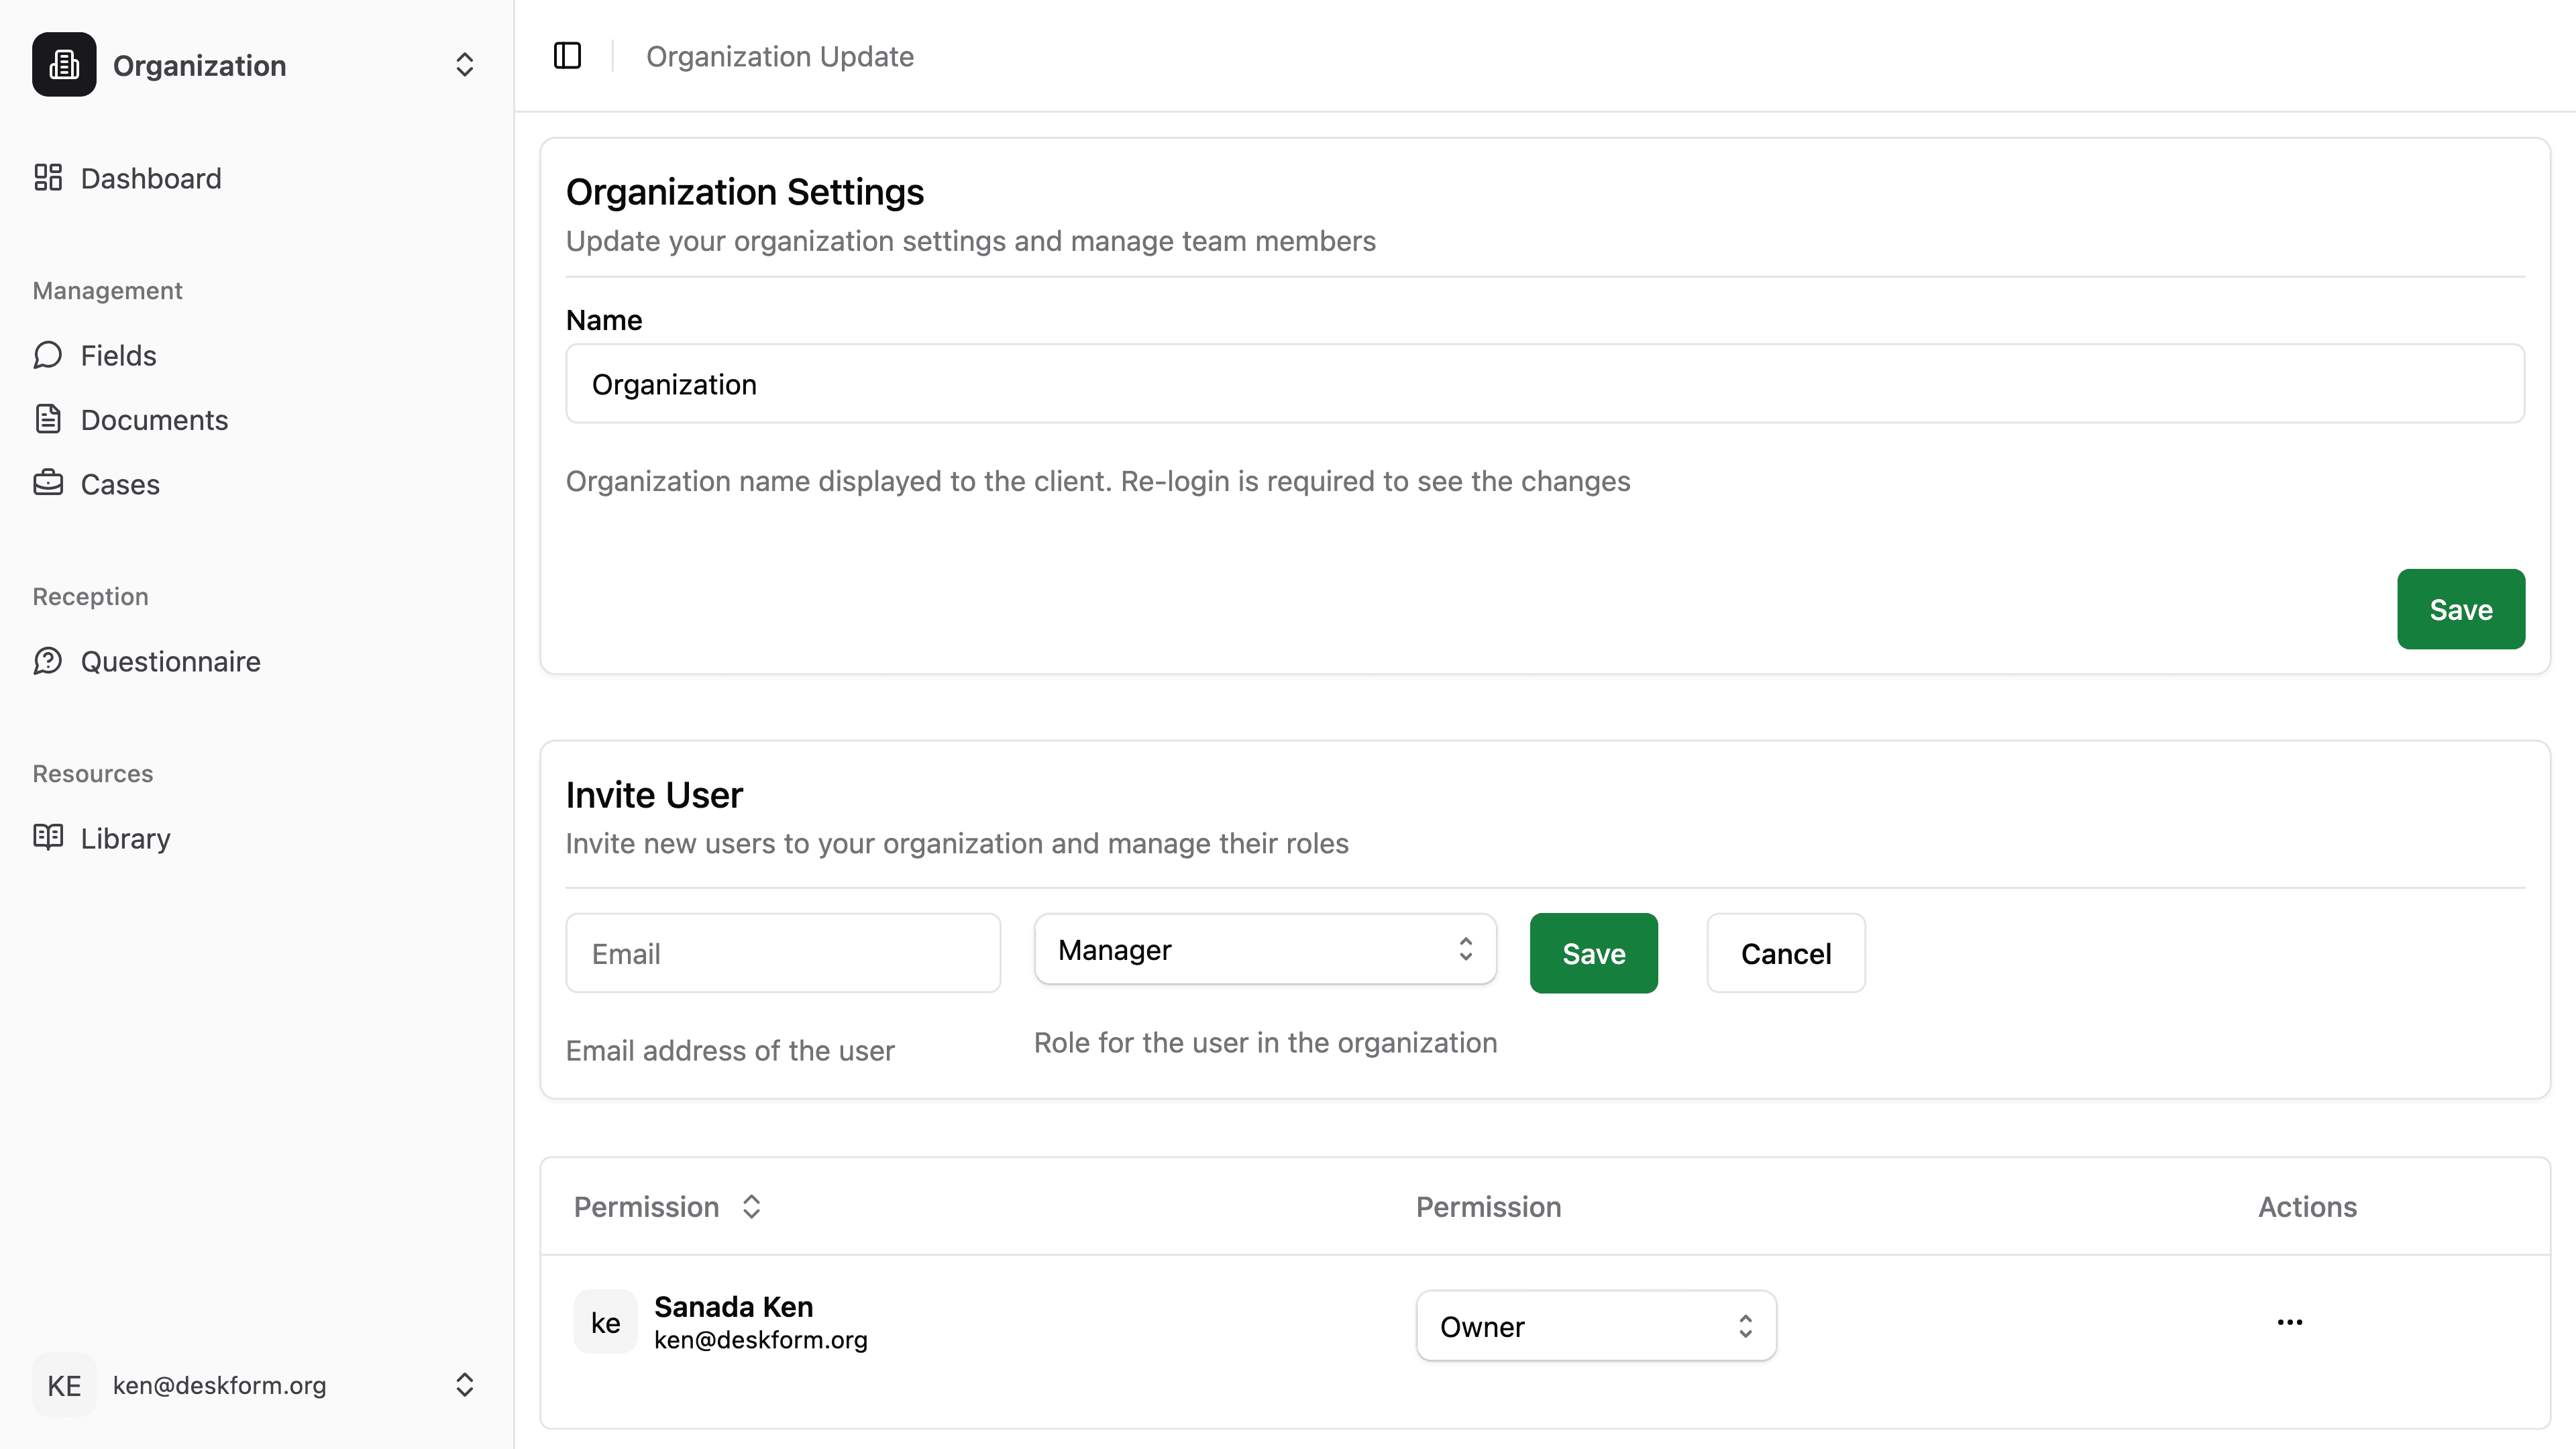Click the Documents file icon
2576x1449 pixels.
(48, 419)
